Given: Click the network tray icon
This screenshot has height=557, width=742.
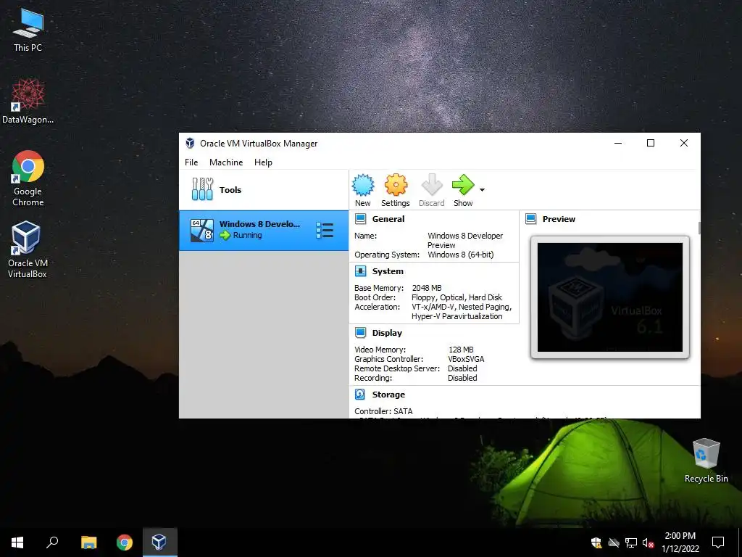Looking at the screenshot, I should (631, 542).
